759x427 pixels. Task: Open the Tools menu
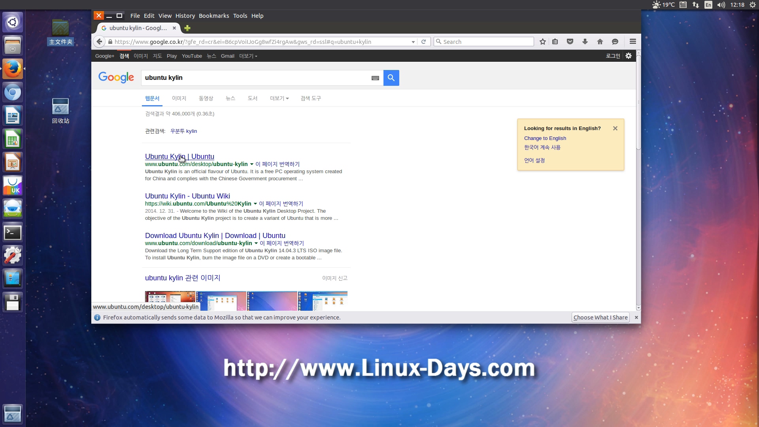coord(240,16)
